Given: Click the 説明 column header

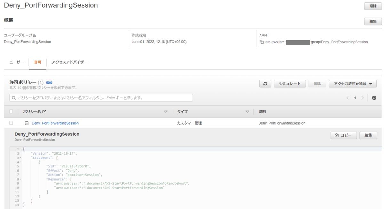Looking at the screenshot, I should pyautogui.click(x=262, y=112).
